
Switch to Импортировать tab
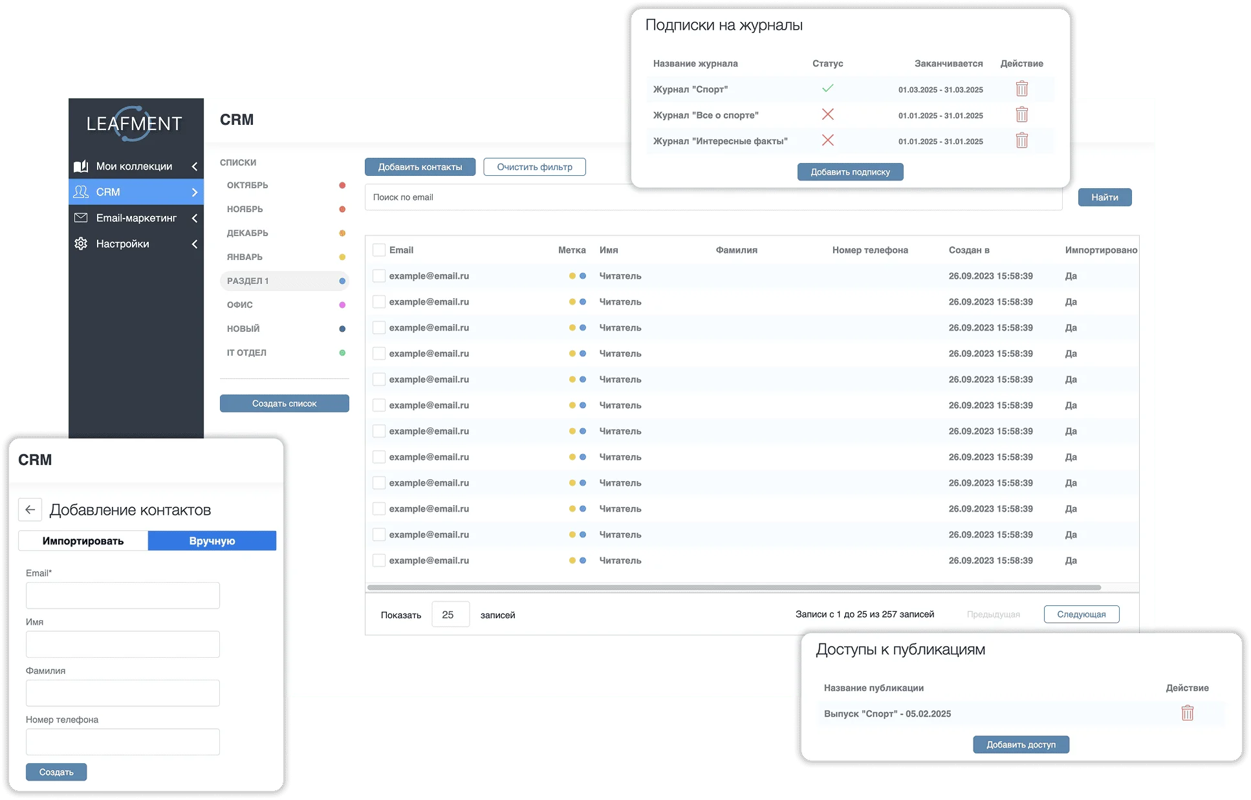pos(83,541)
